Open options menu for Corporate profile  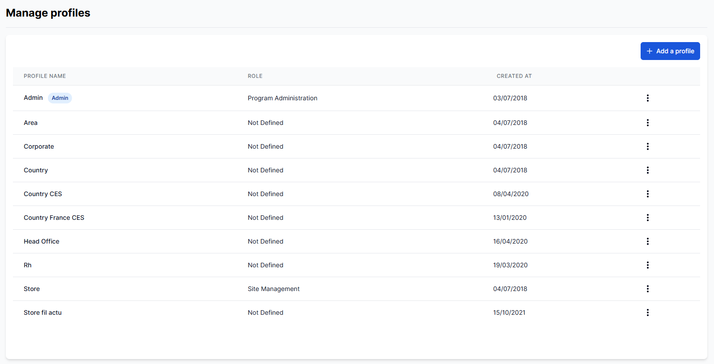pos(647,146)
